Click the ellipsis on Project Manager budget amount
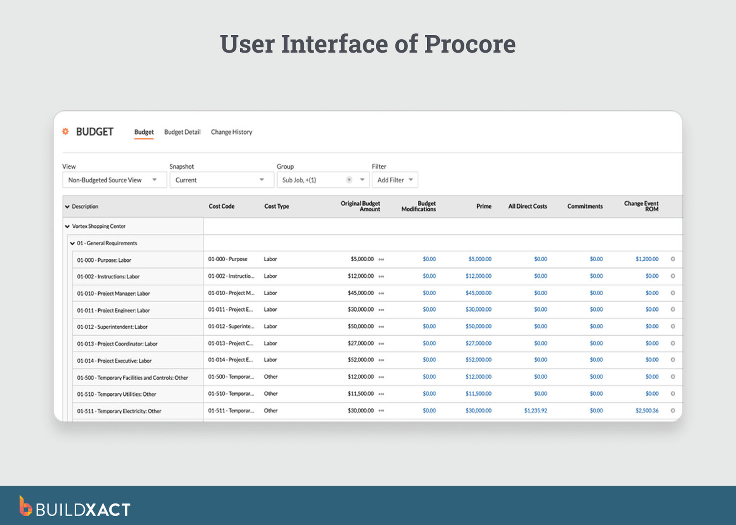Screen dimensions: 736x525 pos(381,293)
